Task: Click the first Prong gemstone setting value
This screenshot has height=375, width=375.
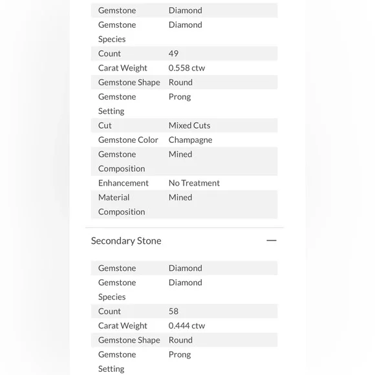Action: click(x=180, y=97)
